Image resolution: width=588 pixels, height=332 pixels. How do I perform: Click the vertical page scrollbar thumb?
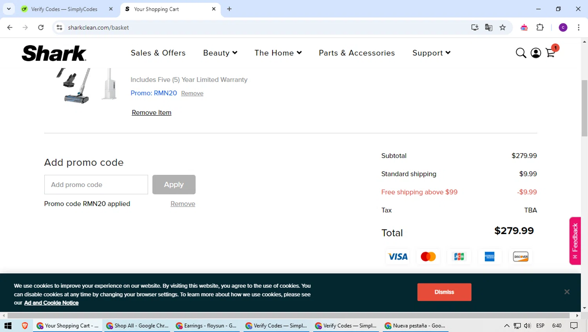584,108
